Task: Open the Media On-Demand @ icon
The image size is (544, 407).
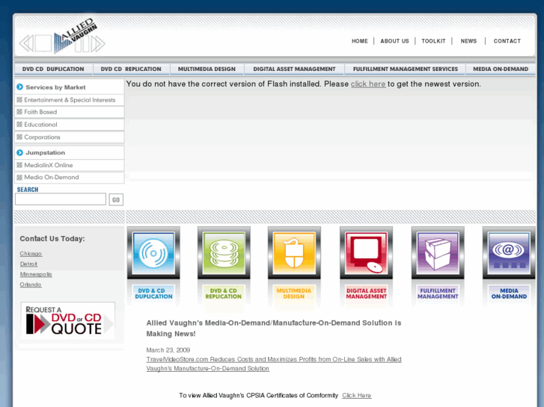Action: 509,253
